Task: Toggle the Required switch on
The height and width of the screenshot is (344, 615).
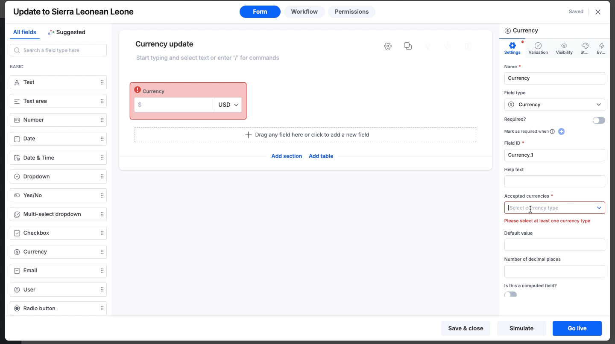Action: [599, 120]
